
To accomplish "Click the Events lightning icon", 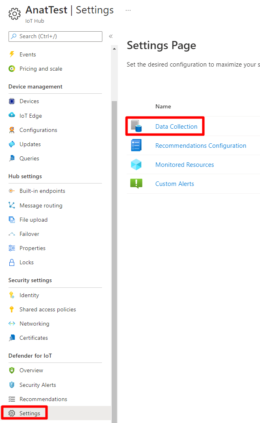I will [x=13, y=54].
